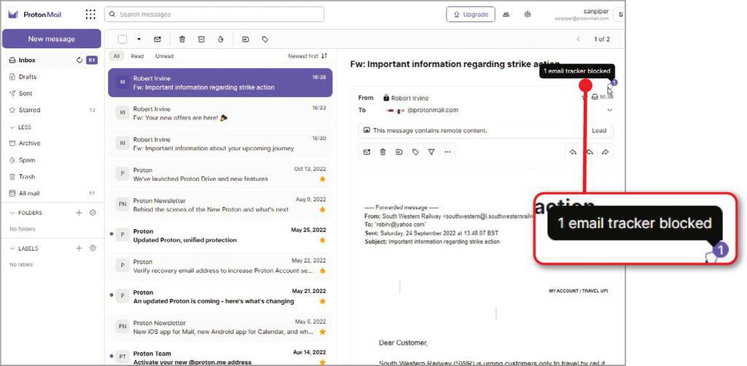747x366 pixels.
Task: Mark selected as read in list toolbar
Action: point(158,39)
